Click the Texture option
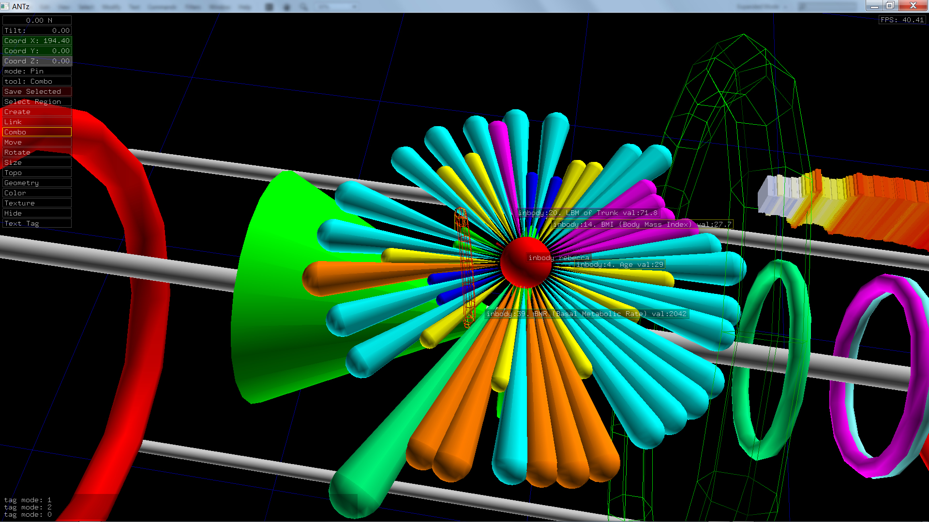The image size is (929, 522). click(37, 203)
